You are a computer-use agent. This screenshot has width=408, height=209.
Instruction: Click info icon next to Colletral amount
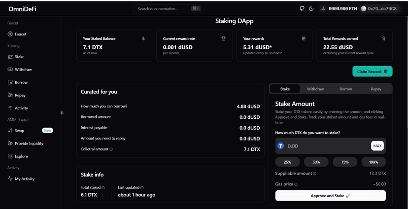pyautogui.click(x=111, y=149)
